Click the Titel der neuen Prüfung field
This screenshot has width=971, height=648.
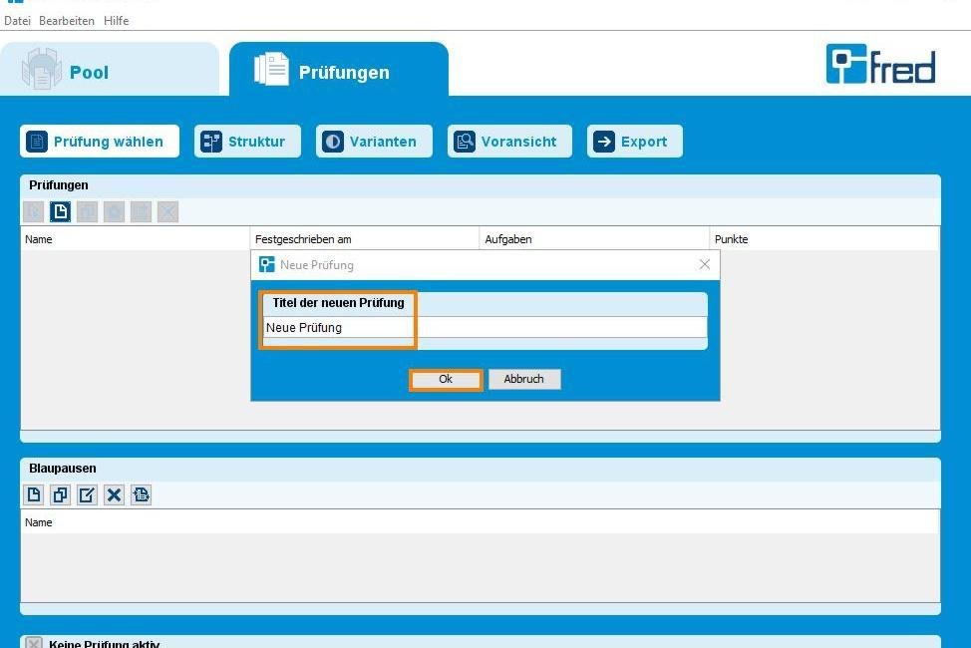(485, 327)
